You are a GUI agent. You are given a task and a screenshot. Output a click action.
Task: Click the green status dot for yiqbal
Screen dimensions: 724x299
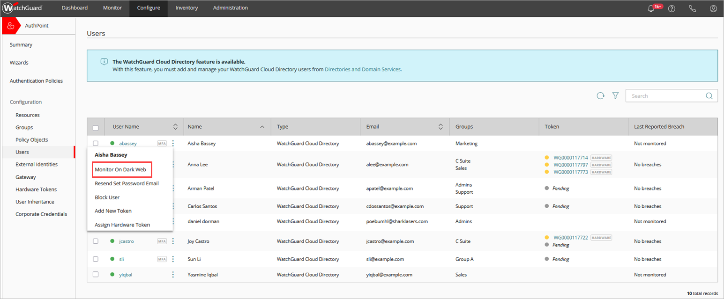tap(112, 275)
